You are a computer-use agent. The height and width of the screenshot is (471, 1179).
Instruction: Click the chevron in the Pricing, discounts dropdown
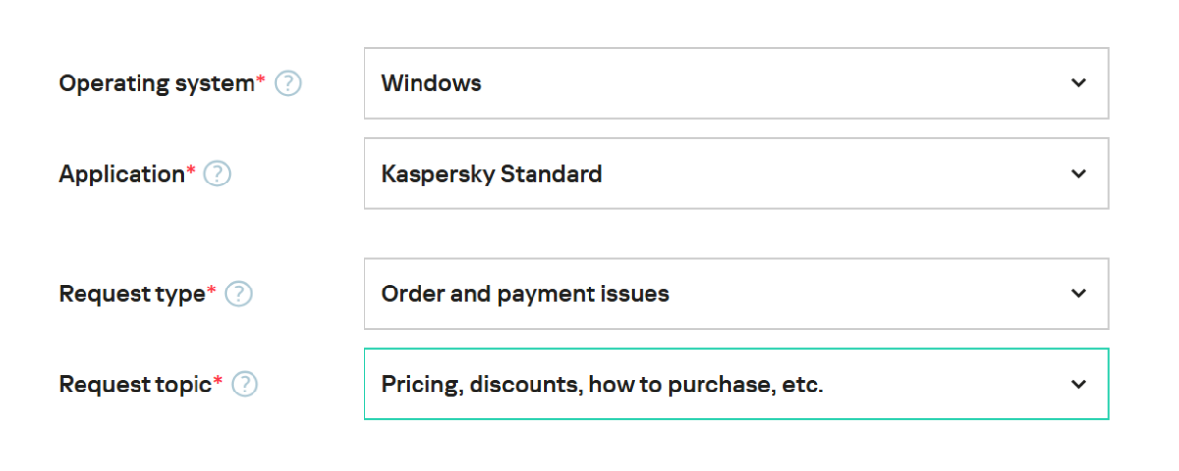tap(1078, 384)
